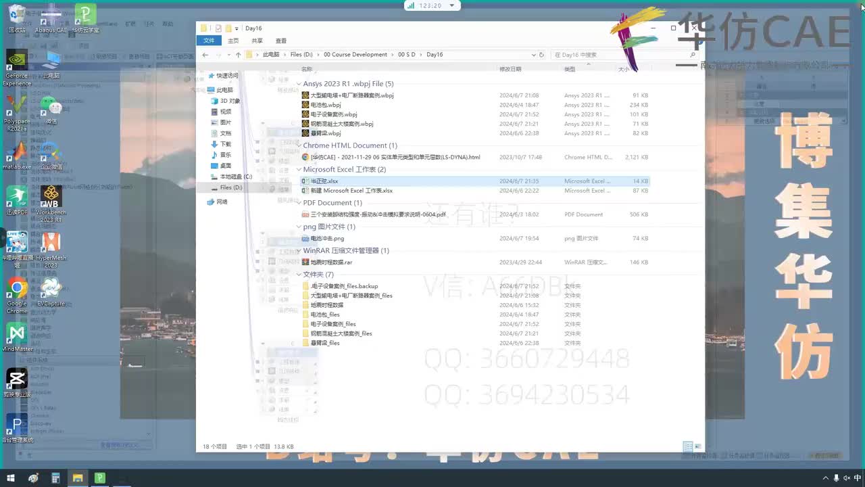The height and width of the screenshot is (487, 865).
Task: Select the 钢筋混凝土大楼案例_files folder icon
Action: 305,333
